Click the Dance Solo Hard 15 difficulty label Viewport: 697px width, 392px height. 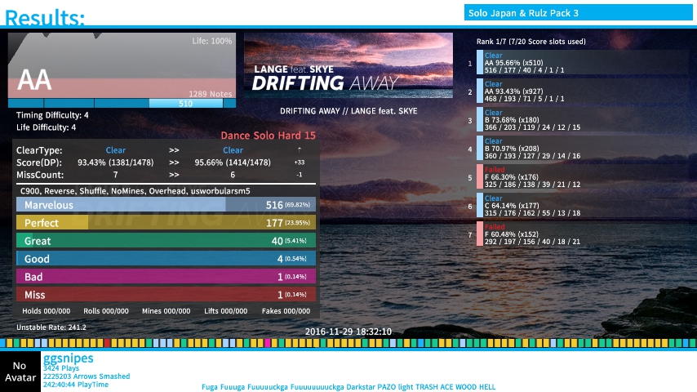[x=268, y=136]
